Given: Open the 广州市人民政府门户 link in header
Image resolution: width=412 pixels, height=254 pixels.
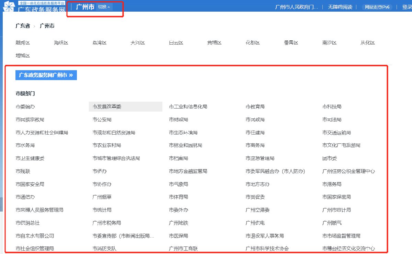Looking at the screenshot, I should [297, 7].
